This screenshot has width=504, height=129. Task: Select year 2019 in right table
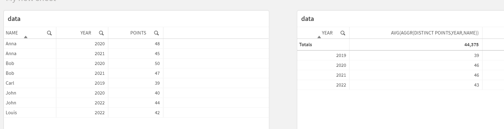[341, 55]
